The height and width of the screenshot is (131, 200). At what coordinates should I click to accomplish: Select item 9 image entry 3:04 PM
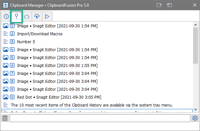click(57, 89)
